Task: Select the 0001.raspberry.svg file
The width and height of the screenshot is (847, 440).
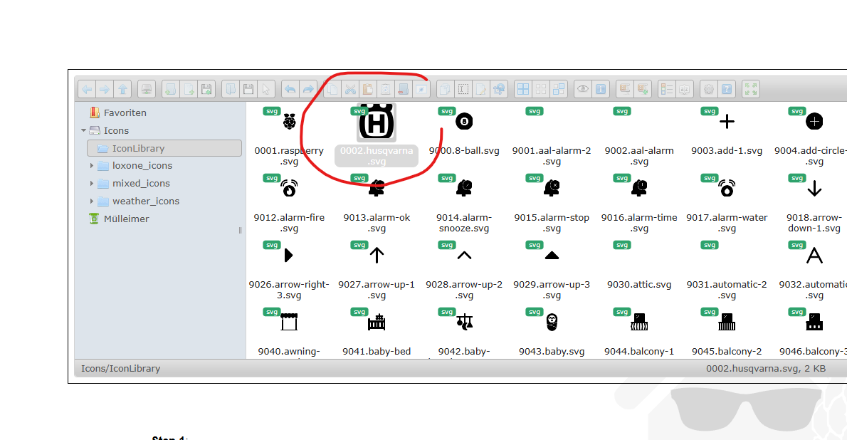Action: 289,136
